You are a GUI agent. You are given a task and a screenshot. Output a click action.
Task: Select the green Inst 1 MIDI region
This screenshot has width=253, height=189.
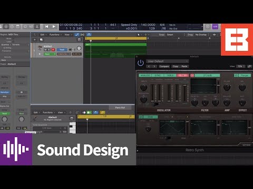point(116,51)
